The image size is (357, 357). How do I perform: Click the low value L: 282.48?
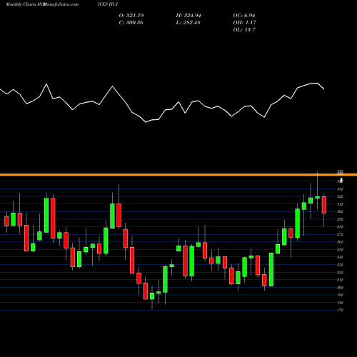[188, 23]
